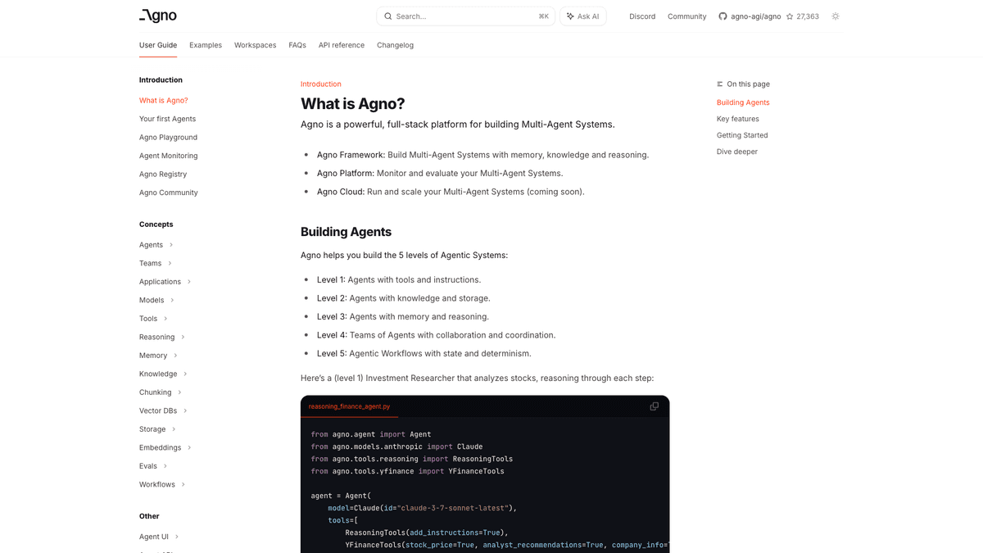This screenshot has height=553, width=983.
Task: Open the Examples tab
Action: tap(206, 45)
